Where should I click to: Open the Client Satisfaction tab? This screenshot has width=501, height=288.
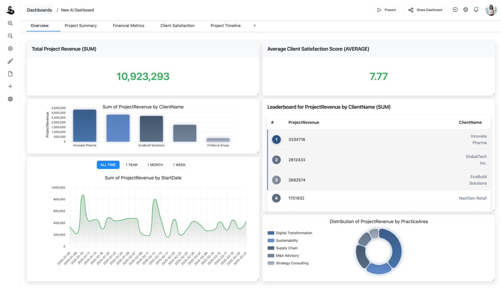tap(177, 26)
